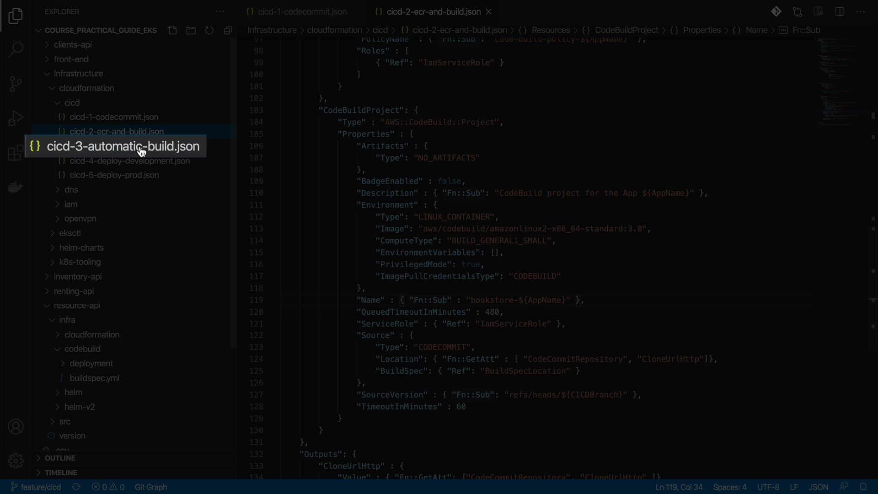Open the Source Control view
The height and width of the screenshot is (494, 878).
[x=16, y=84]
